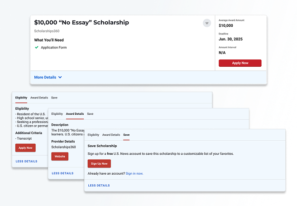Click the underlined Save tab above Save Scholarship
Viewport: 297px width, 206px height.
tap(126, 135)
